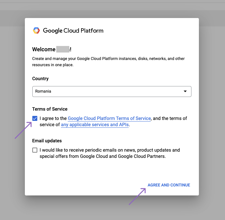Click the dropdown arrow in Country field
225x220 pixels.
pyautogui.click(x=185, y=91)
